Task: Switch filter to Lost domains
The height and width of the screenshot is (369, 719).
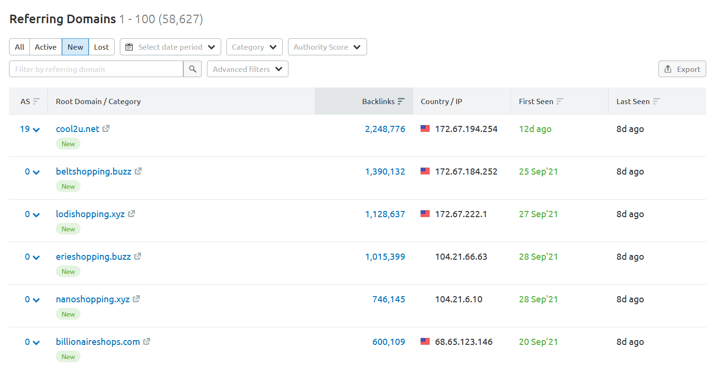Action: [x=101, y=47]
